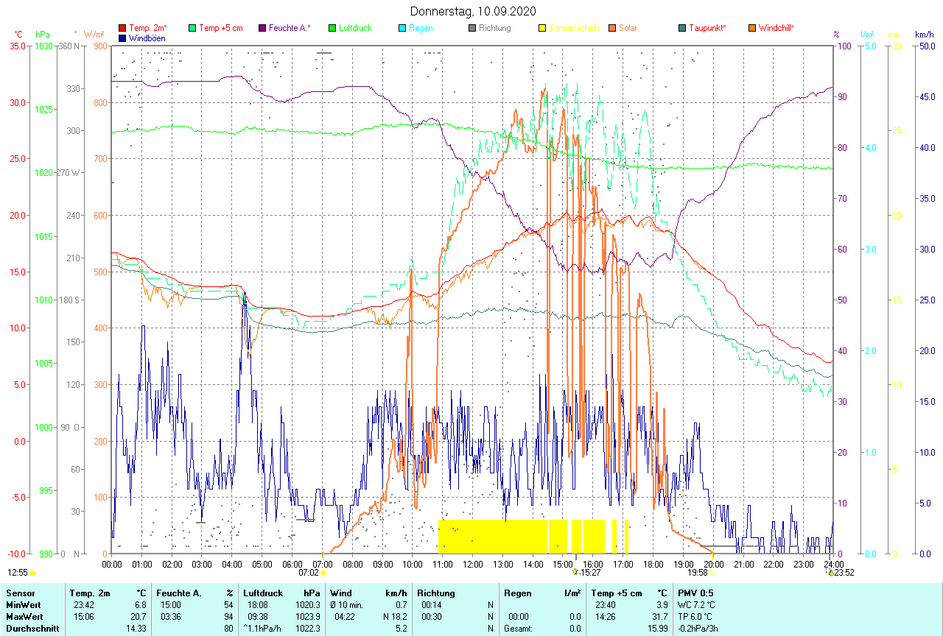Screen dimensions: 943x636
Task: Click the '270 W' wind direction axis label
Action: 69,173
